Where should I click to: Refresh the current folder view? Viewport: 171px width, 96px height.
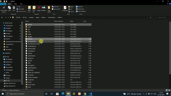[x=150, y=17]
